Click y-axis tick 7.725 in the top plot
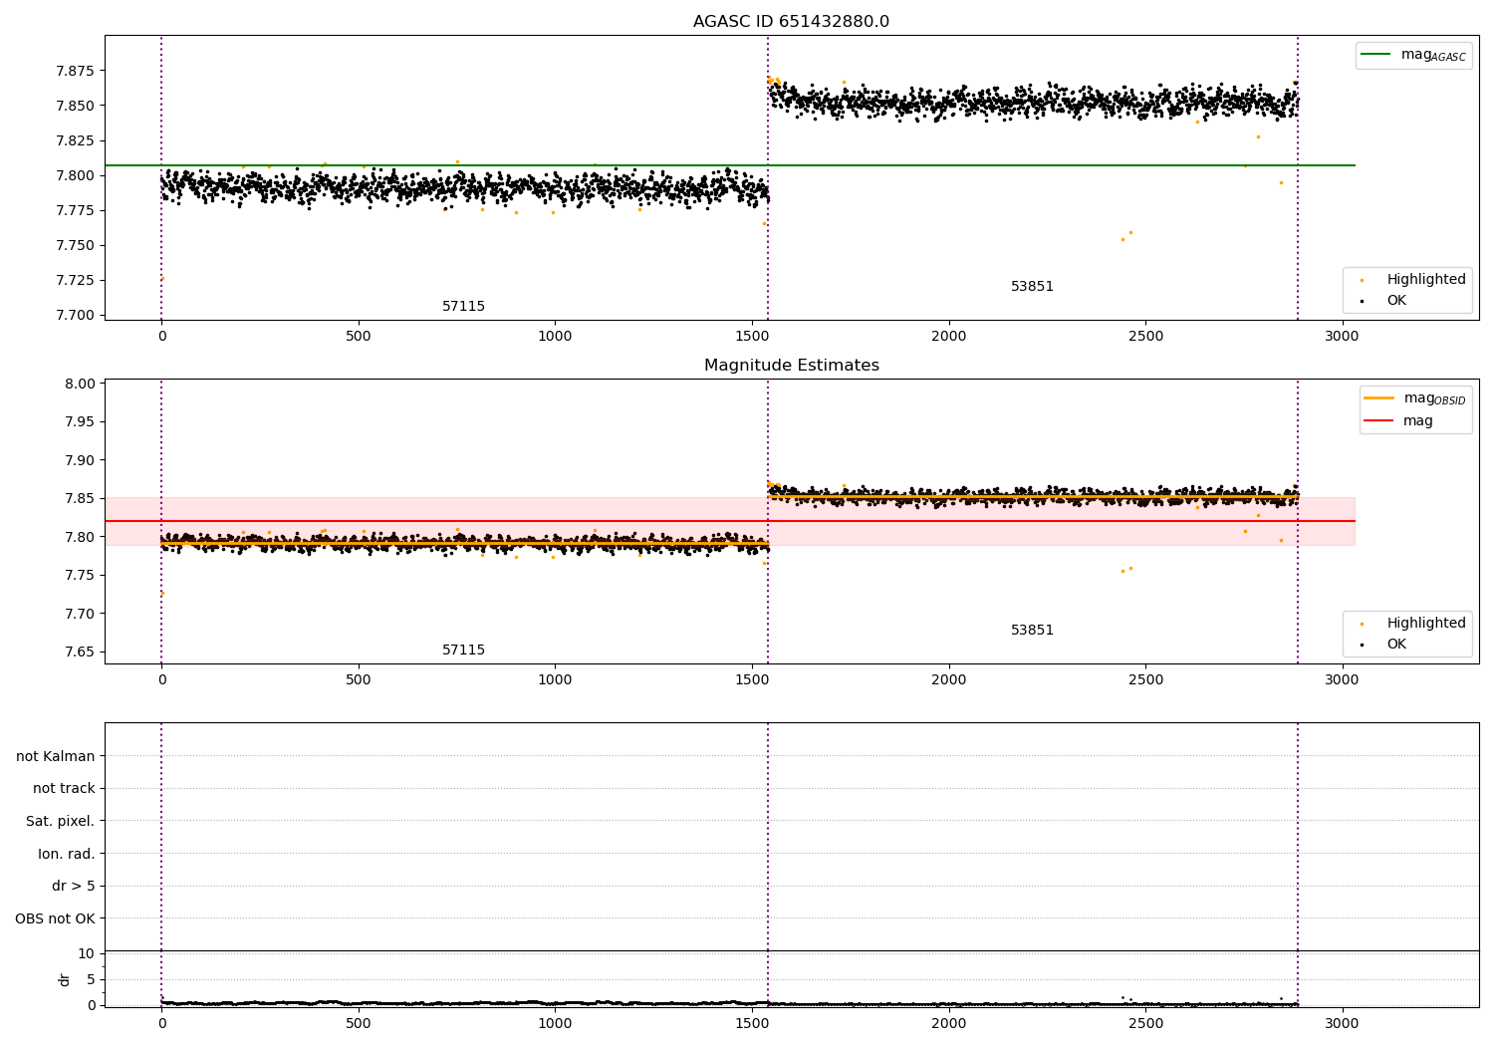The height and width of the screenshot is (1046, 1494). click(x=75, y=280)
